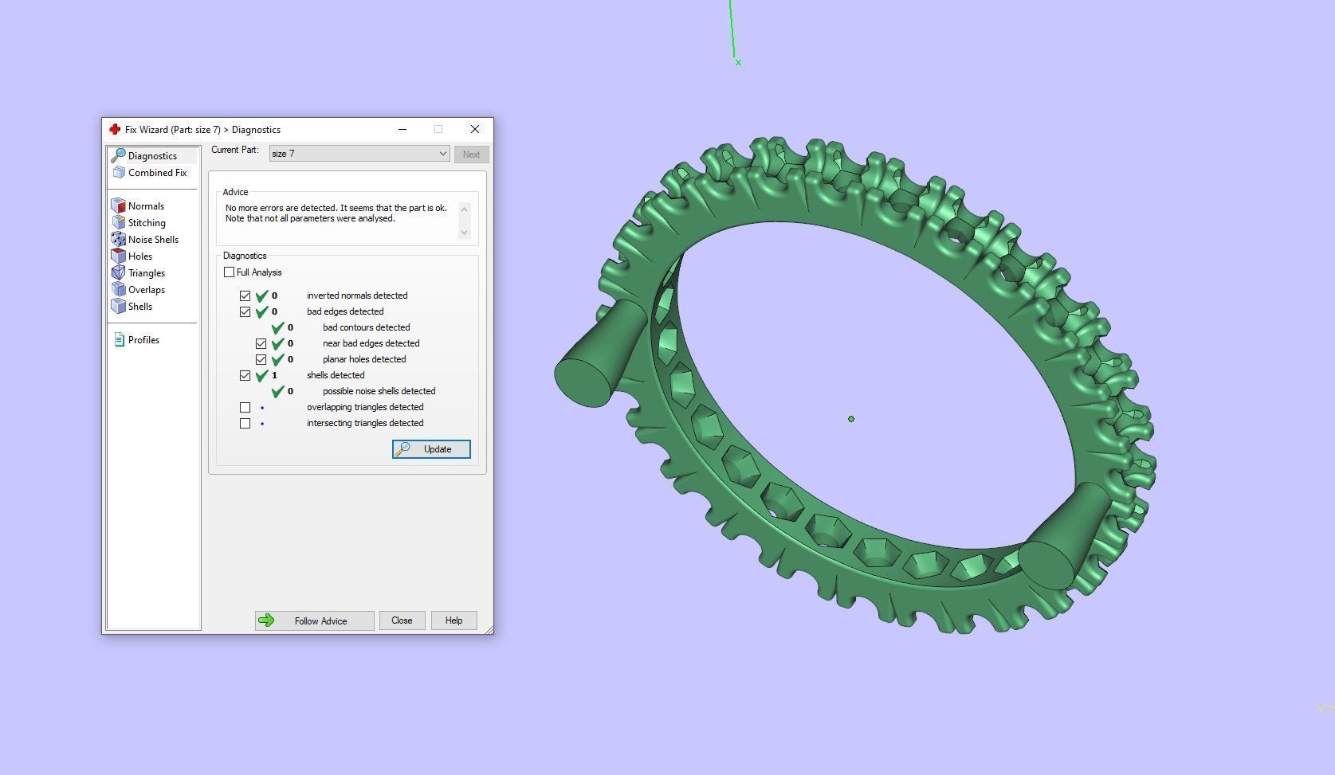Click the Advice box scroll down arrow
Image resolution: width=1335 pixels, height=775 pixels.
pyautogui.click(x=464, y=232)
